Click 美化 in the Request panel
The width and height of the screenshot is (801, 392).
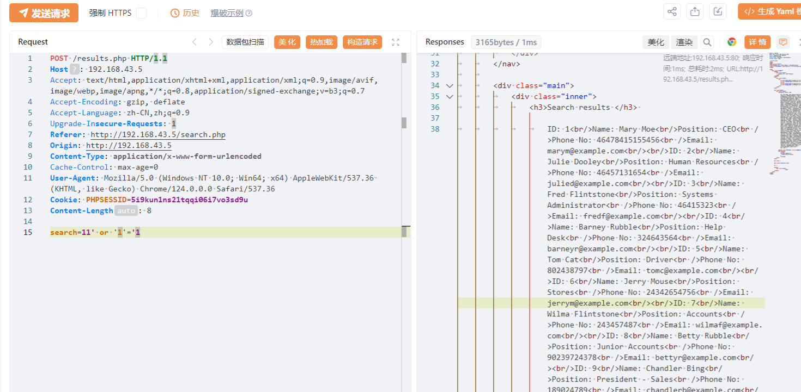pos(287,42)
